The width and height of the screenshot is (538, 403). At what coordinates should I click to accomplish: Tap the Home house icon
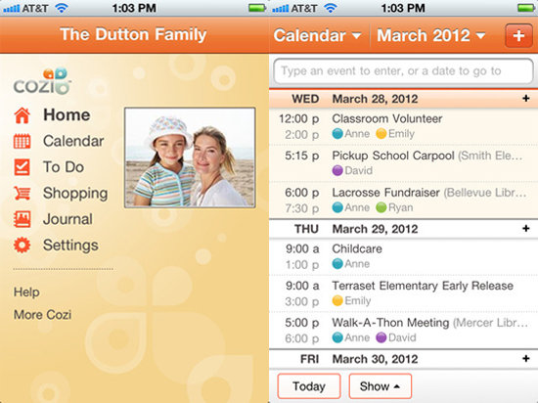(x=22, y=115)
